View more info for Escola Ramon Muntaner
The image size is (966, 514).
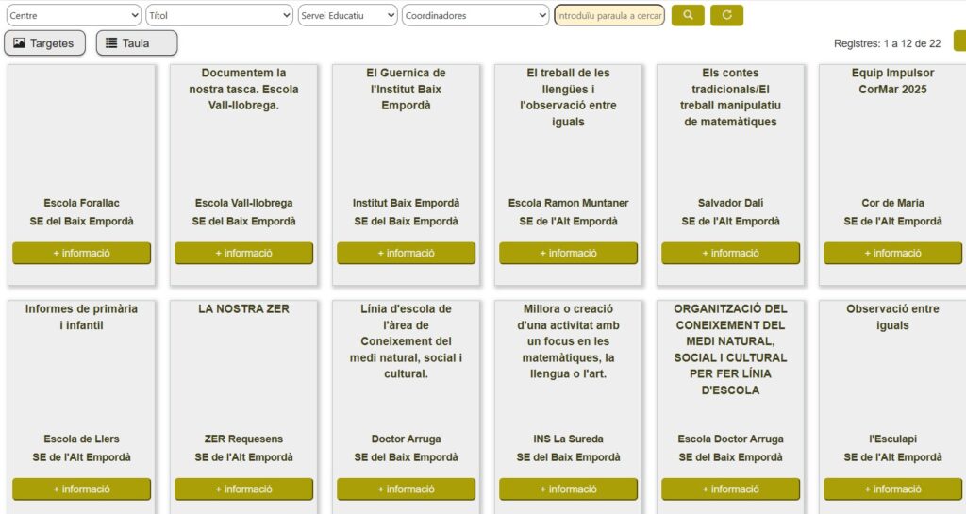pos(568,253)
